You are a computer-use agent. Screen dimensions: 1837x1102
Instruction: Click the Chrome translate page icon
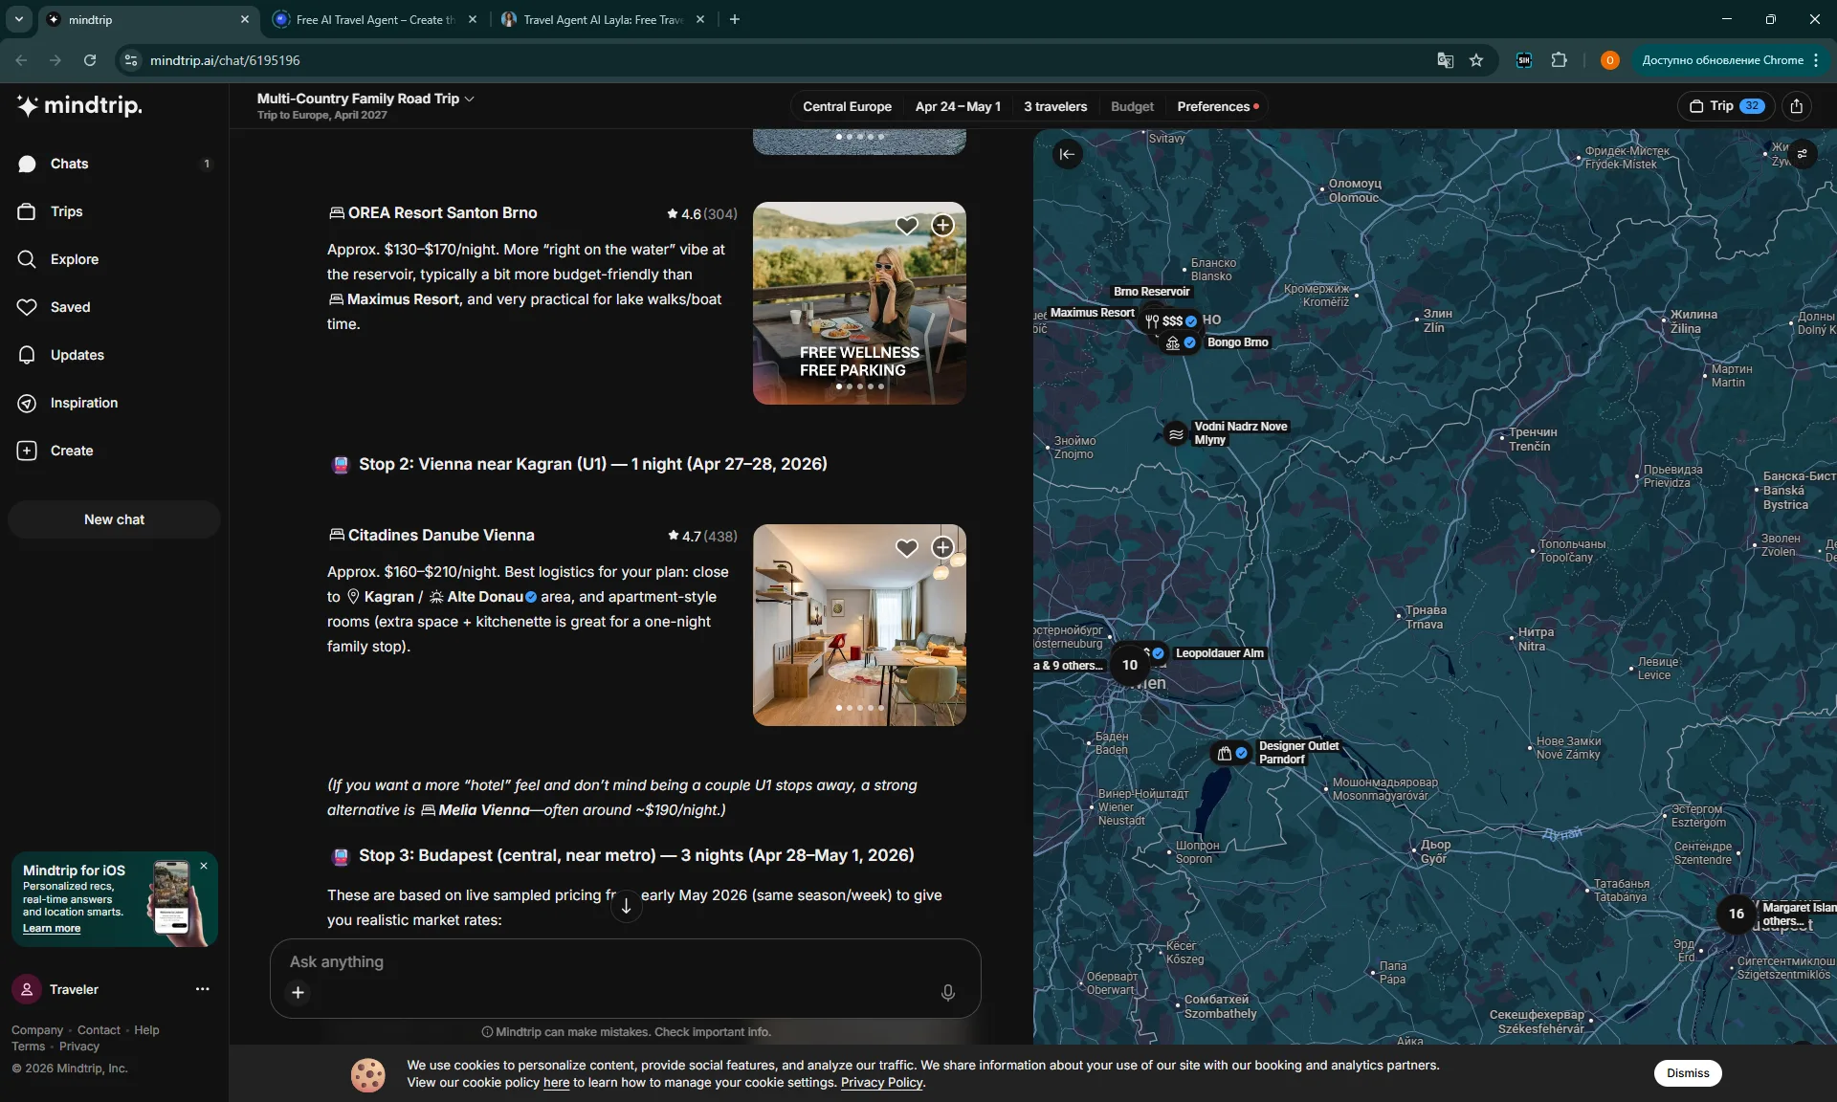1445,60
